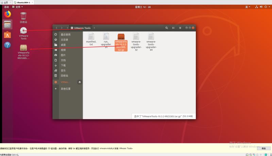Eject the VMware Tools disc in sidebar
The height and width of the screenshot is (156, 272).
click(x=80, y=82)
